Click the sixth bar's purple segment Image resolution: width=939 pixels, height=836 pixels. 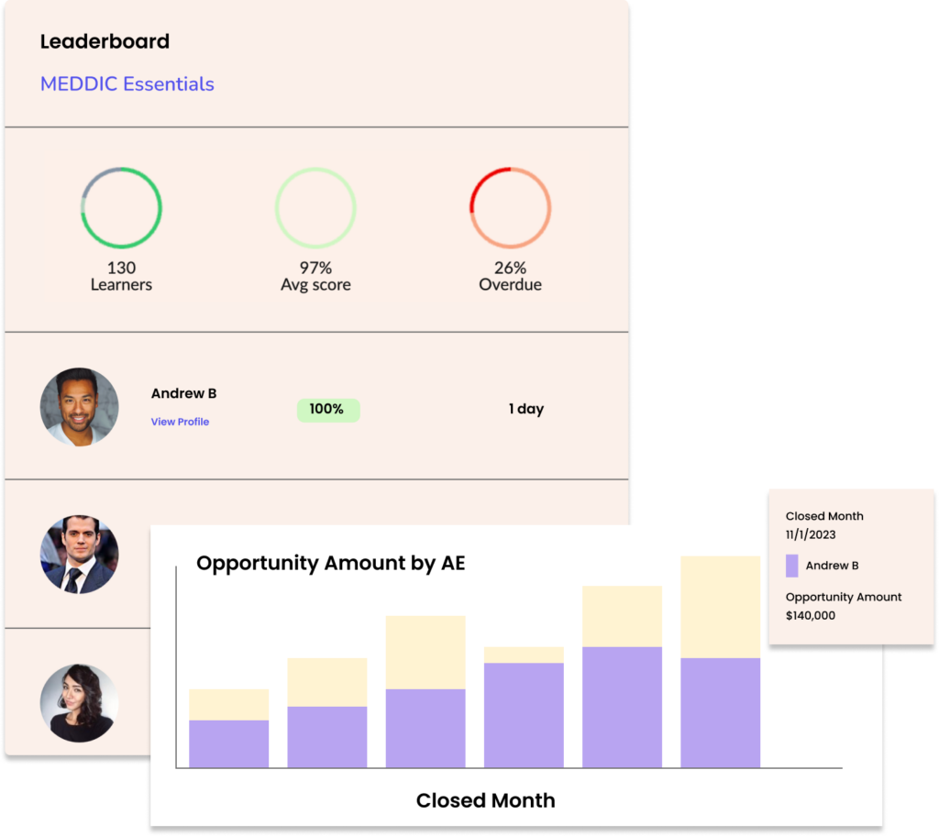point(720,712)
